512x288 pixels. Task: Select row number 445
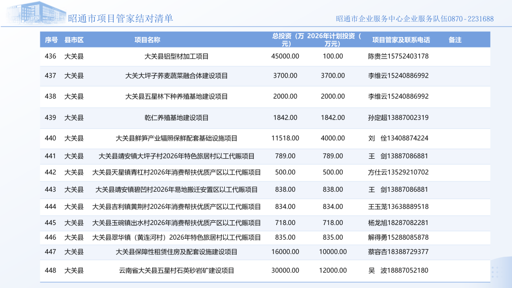pyautogui.click(x=50, y=223)
